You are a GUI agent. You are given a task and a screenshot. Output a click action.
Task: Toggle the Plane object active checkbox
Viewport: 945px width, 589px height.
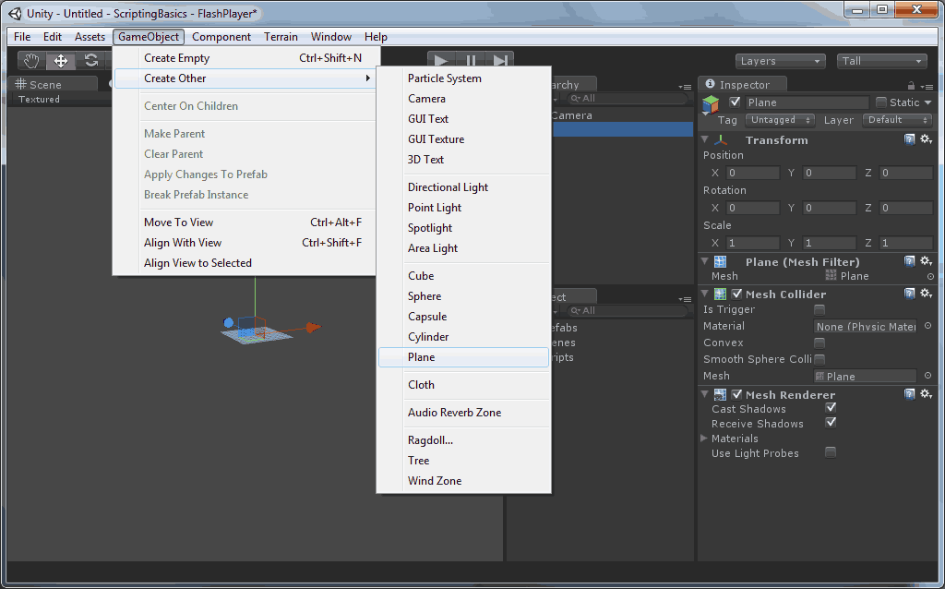click(735, 102)
